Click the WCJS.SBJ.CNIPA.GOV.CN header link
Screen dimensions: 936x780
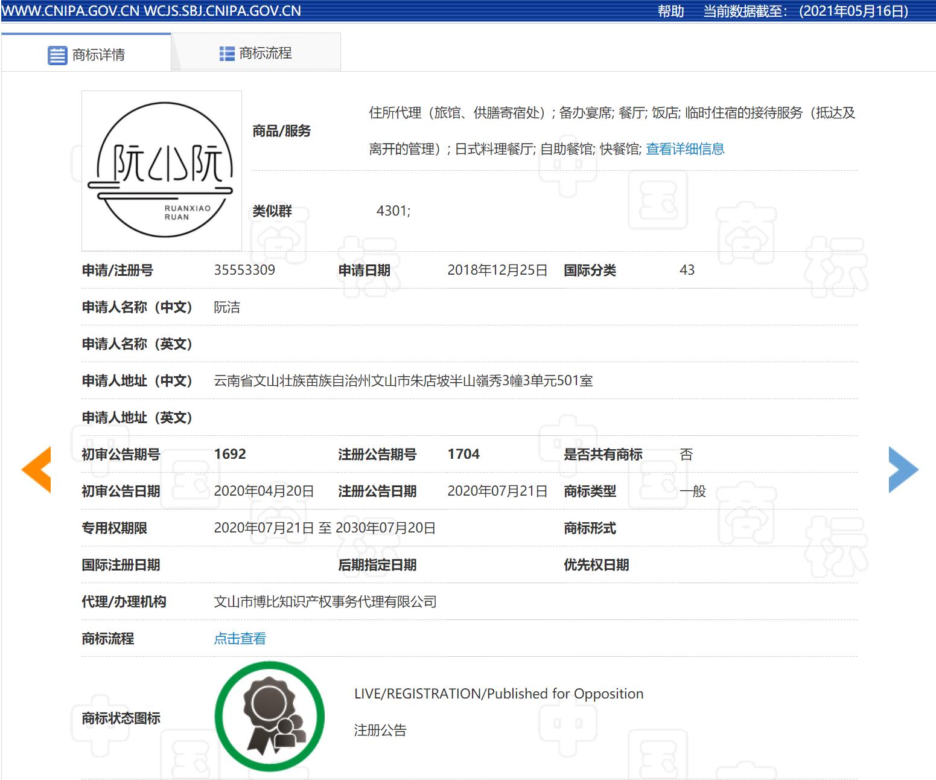click(x=222, y=11)
